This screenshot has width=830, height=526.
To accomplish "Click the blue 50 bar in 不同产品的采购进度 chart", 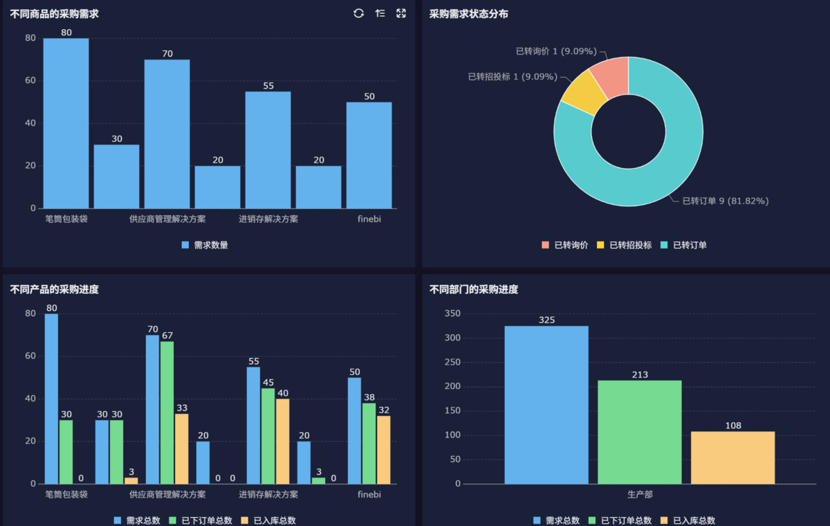I will click(x=354, y=430).
